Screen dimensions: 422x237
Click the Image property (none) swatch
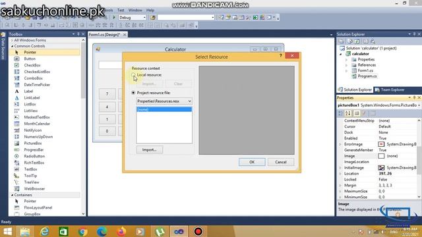(381, 156)
